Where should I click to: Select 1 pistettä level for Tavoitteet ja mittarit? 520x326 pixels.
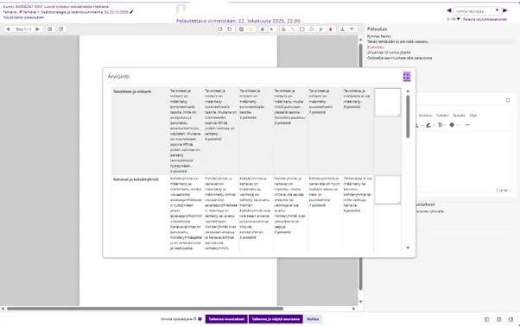point(325,131)
